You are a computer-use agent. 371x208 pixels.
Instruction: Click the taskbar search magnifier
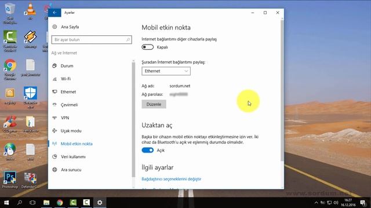click(x=20, y=203)
